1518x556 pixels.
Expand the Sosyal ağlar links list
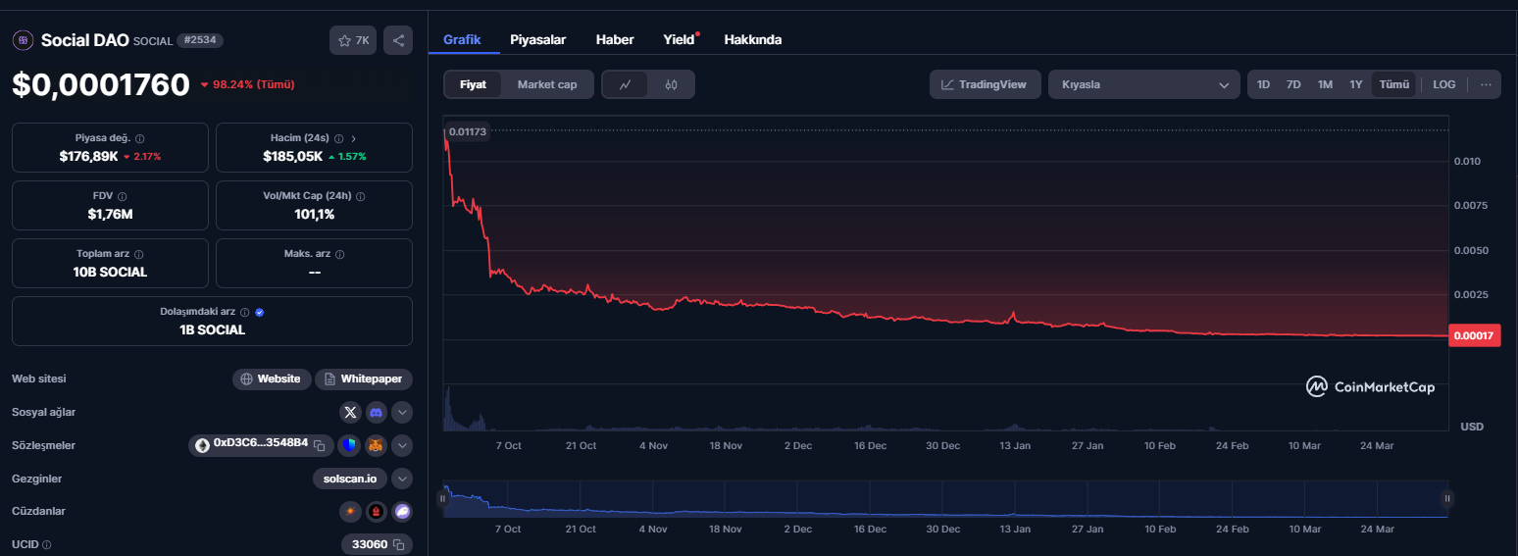click(x=402, y=412)
